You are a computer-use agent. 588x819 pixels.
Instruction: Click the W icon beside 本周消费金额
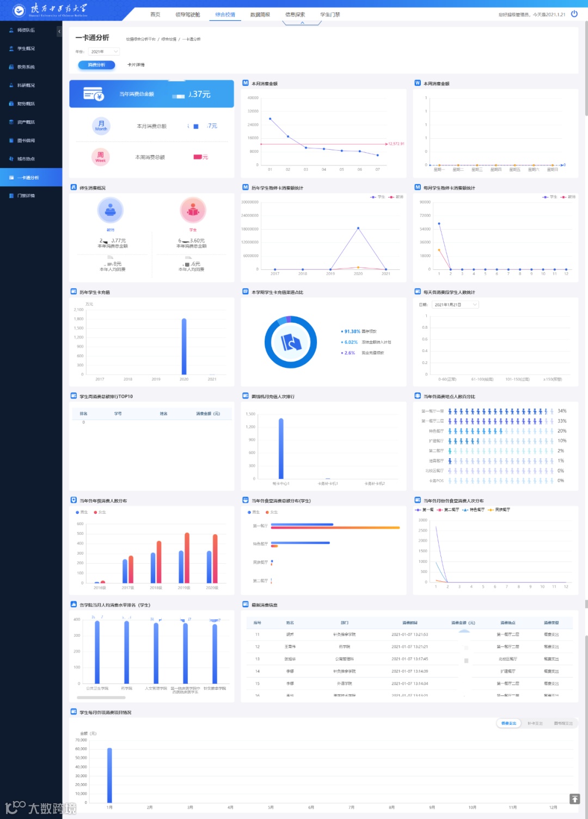tap(418, 83)
